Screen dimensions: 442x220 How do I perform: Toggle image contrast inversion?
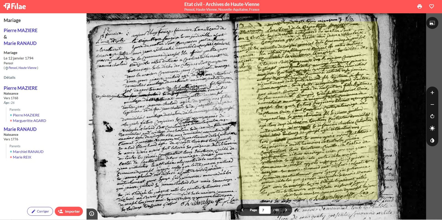point(432,140)
